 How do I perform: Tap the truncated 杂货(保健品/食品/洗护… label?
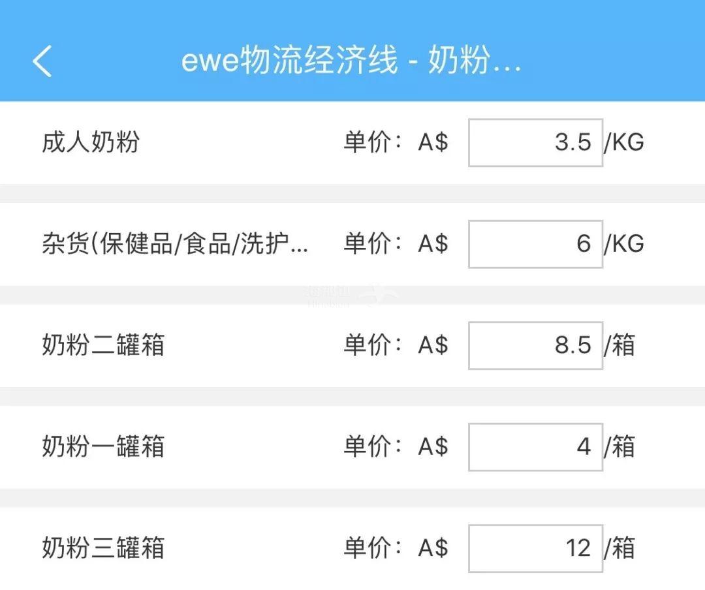pyautogui.click(x=175, y=244)
